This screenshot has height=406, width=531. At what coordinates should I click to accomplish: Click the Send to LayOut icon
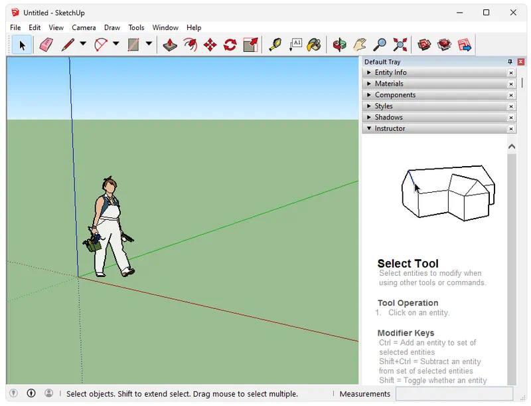465,45
